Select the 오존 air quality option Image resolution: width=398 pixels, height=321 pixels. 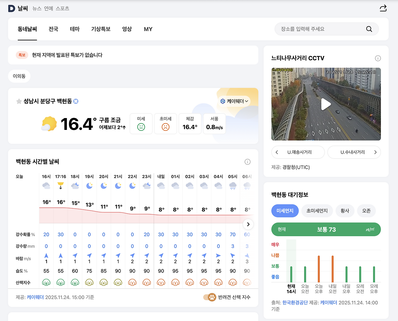click(x=366, y=211)
